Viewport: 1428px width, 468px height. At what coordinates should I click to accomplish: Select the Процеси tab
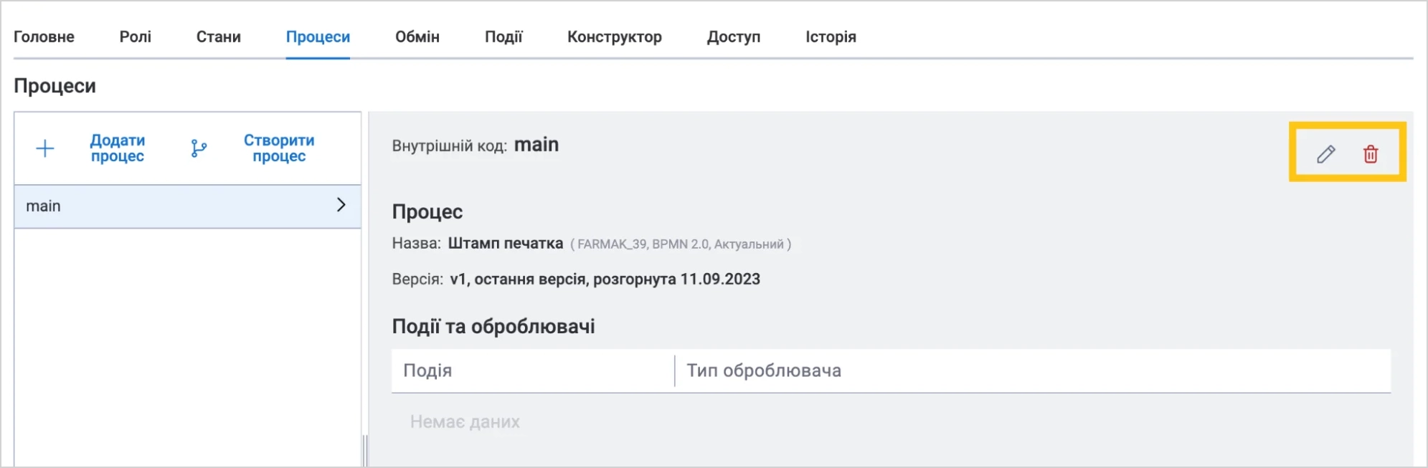point(318,37)
